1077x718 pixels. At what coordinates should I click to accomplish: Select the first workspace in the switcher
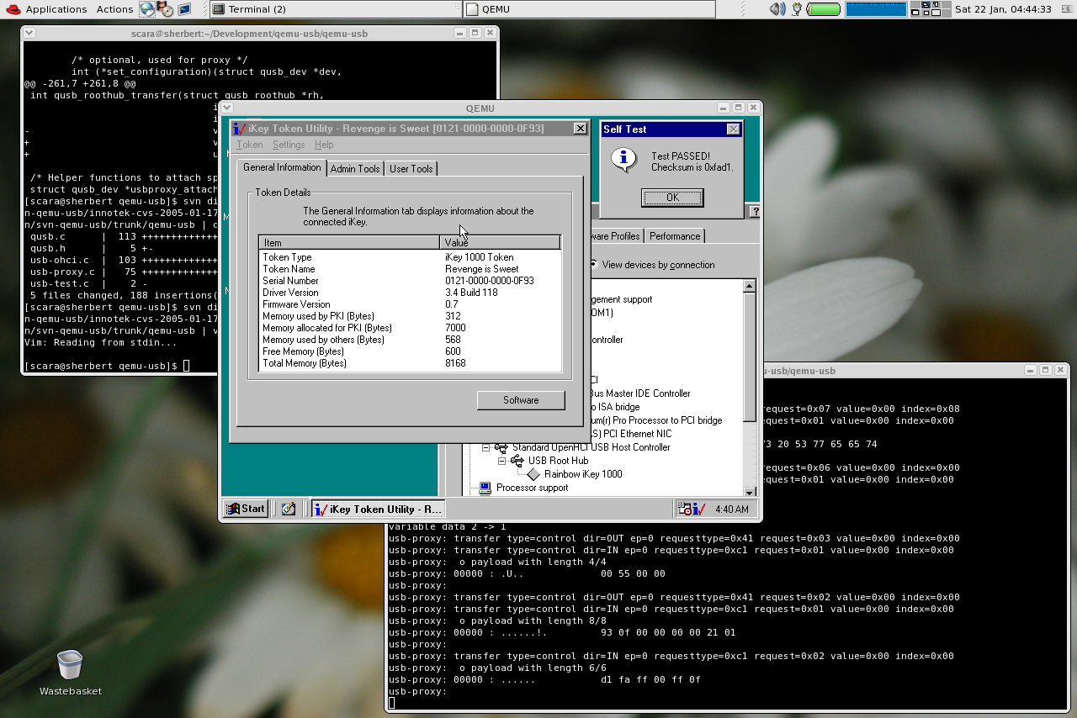[x=915, y=5]
